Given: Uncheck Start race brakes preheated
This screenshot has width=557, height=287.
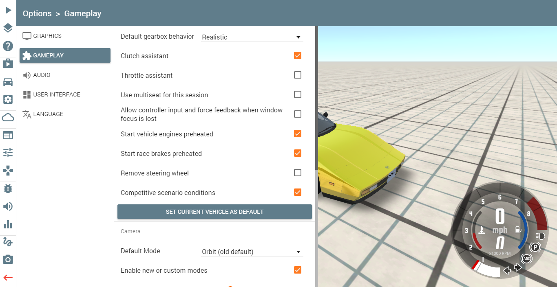Looking at the screenshot, I should [298, 153].
